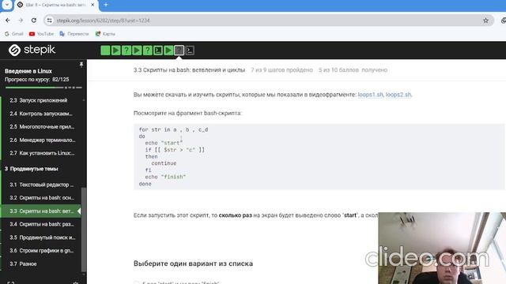Screen dimensions: 506x284
Task: Click the course progress bar
Action: tap(43, 88)
